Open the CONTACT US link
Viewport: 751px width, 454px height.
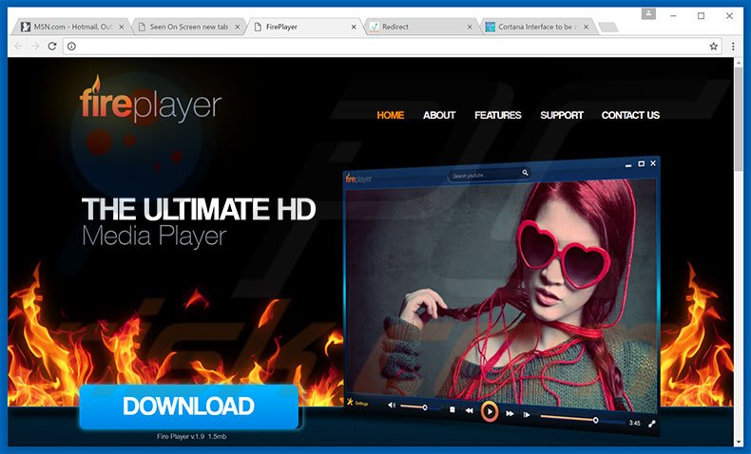tap(630, 115)
